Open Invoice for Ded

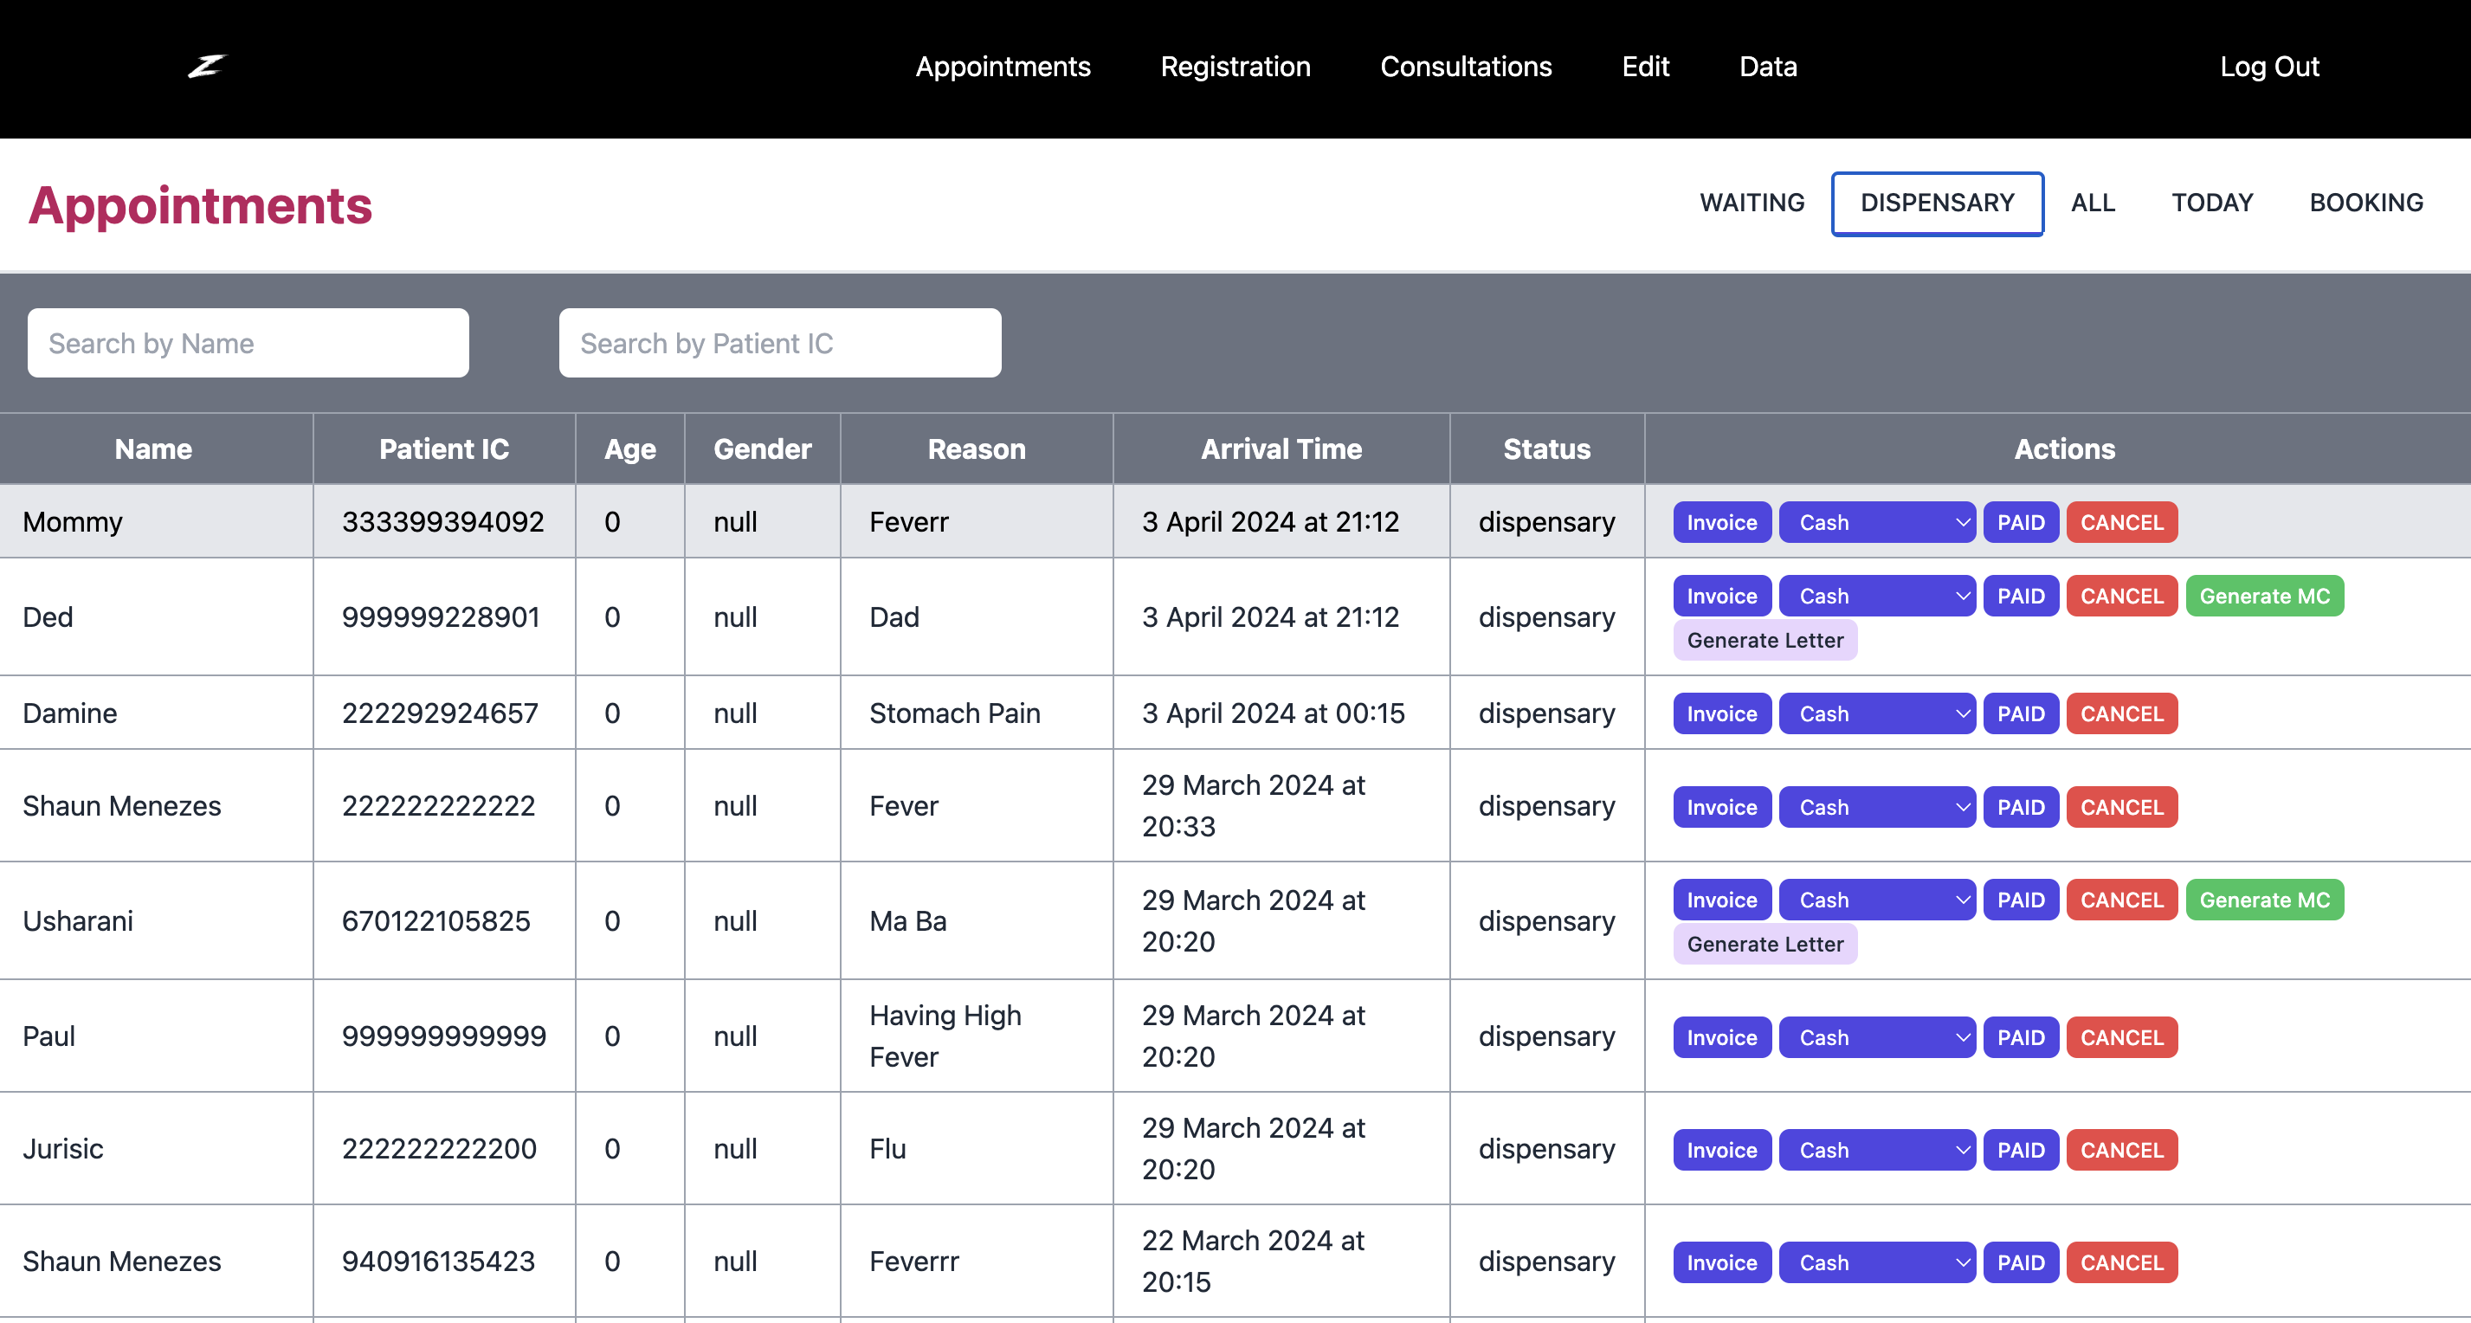pyautogui.click(x=1721, y=596)
